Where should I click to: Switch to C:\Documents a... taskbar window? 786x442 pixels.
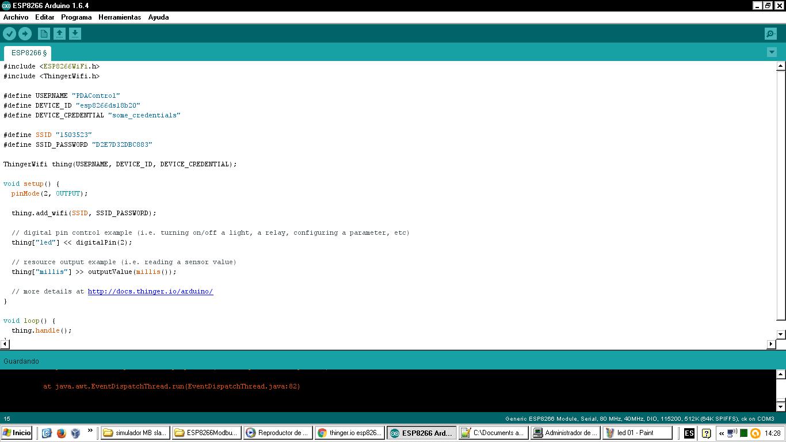pos(493,433)
